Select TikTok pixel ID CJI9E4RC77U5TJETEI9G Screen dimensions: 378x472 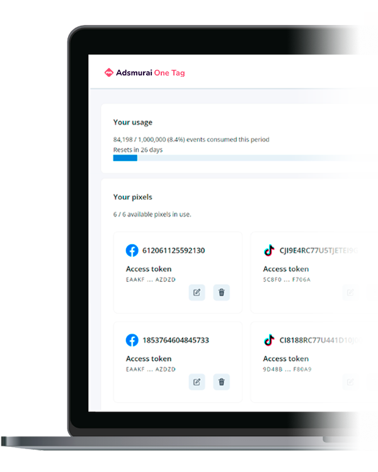319,250
